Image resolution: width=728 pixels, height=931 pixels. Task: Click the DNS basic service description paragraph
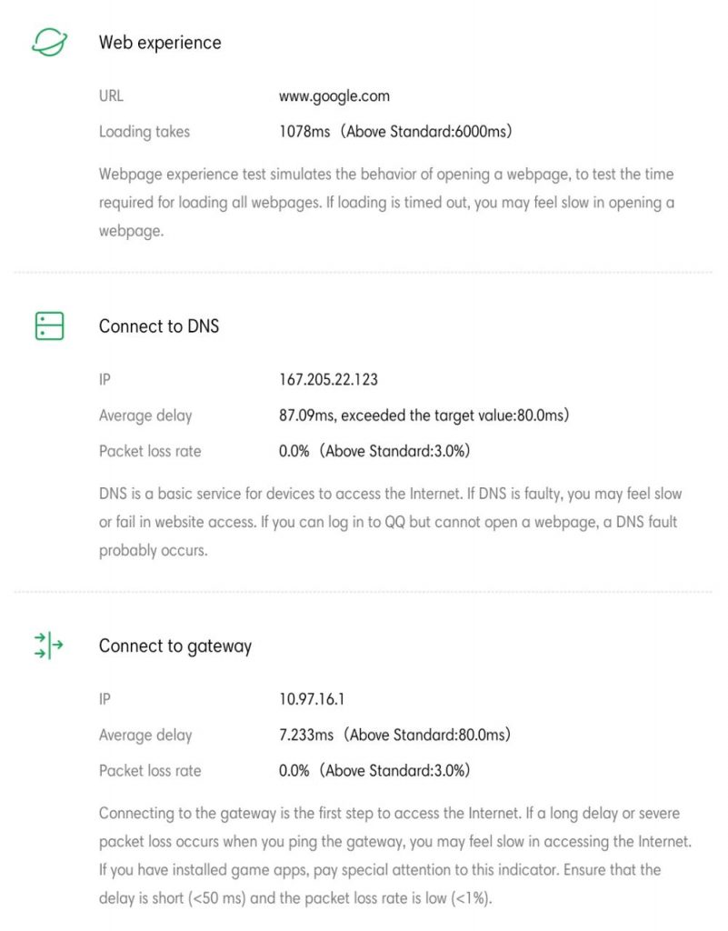click(x=390, y=523)
